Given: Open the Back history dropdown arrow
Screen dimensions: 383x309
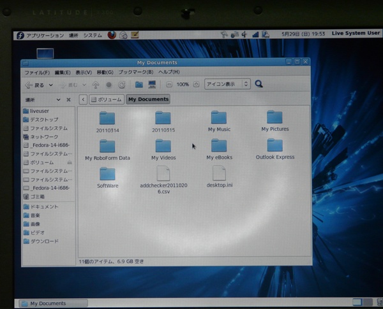Looking at the screenshot, I should point(50,85).
